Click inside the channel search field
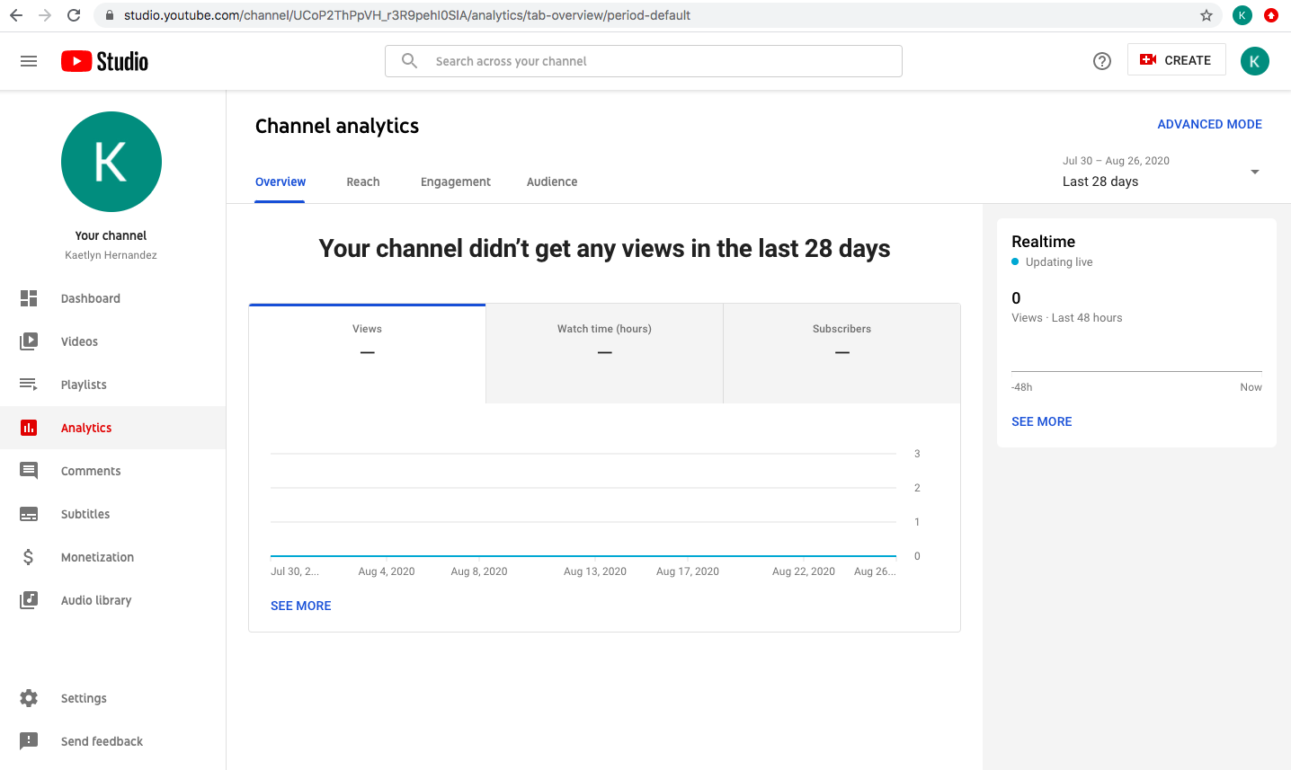Image resolution: width=1291 pixels, height=770 pixels. pyautogui.click(x=644, y=60)
